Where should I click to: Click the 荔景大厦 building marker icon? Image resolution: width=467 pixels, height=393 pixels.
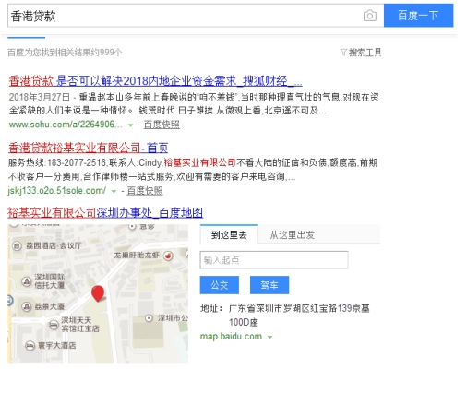[x=27, y=306]
